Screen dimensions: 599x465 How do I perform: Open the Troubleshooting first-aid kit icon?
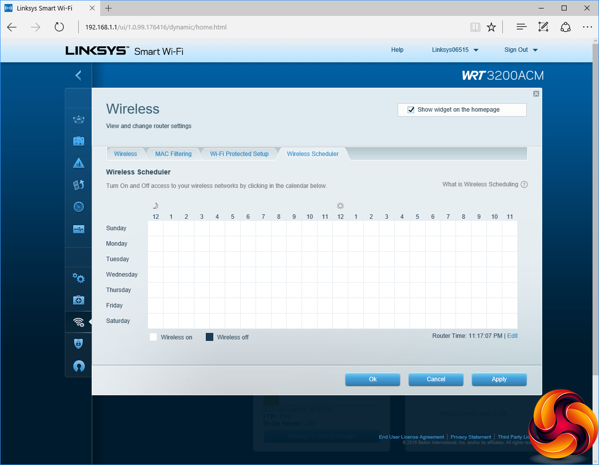[x=78, y=300]
